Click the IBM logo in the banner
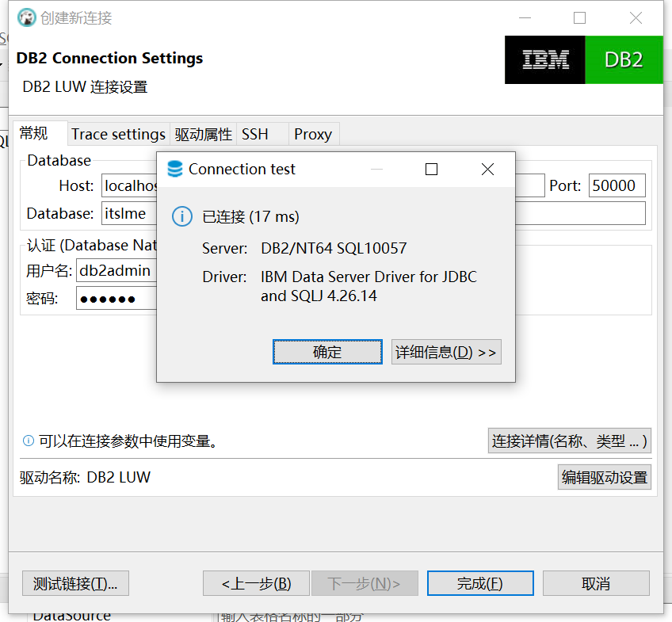 [544, 60]
